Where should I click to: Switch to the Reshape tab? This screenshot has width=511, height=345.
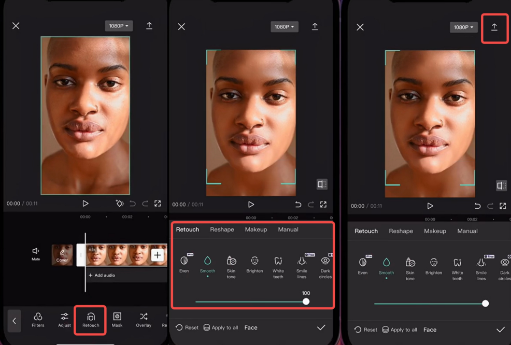tap(222, 229)
